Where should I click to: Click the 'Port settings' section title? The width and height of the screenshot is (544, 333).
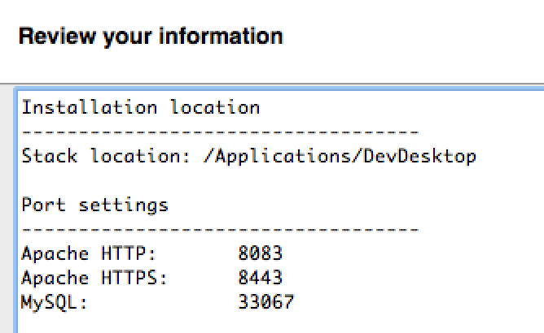[94, 205]
